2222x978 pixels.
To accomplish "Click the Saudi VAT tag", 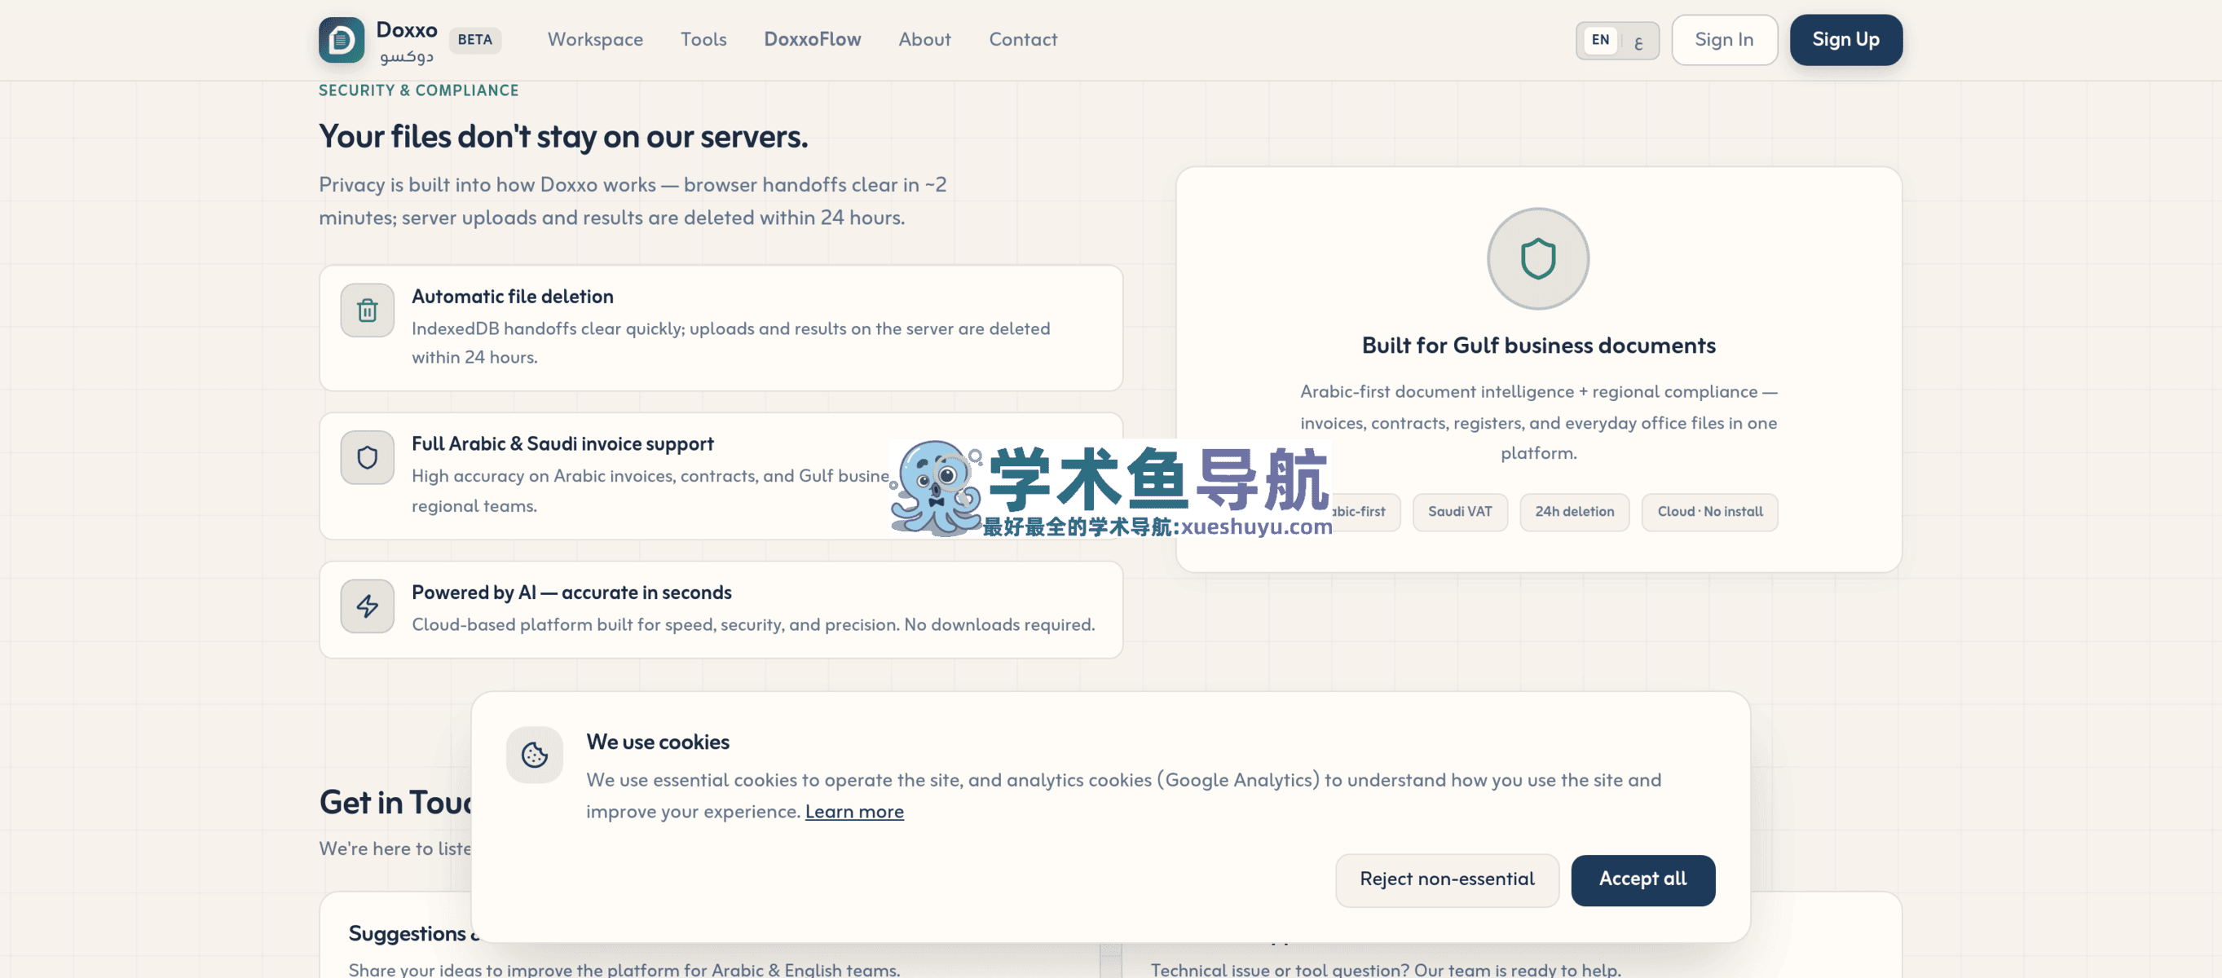I will (1461, 513).
